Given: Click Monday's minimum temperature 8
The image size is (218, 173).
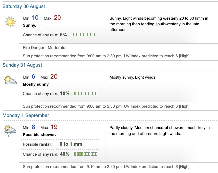Looking at the screenshot, I should (x=33, y=127).
